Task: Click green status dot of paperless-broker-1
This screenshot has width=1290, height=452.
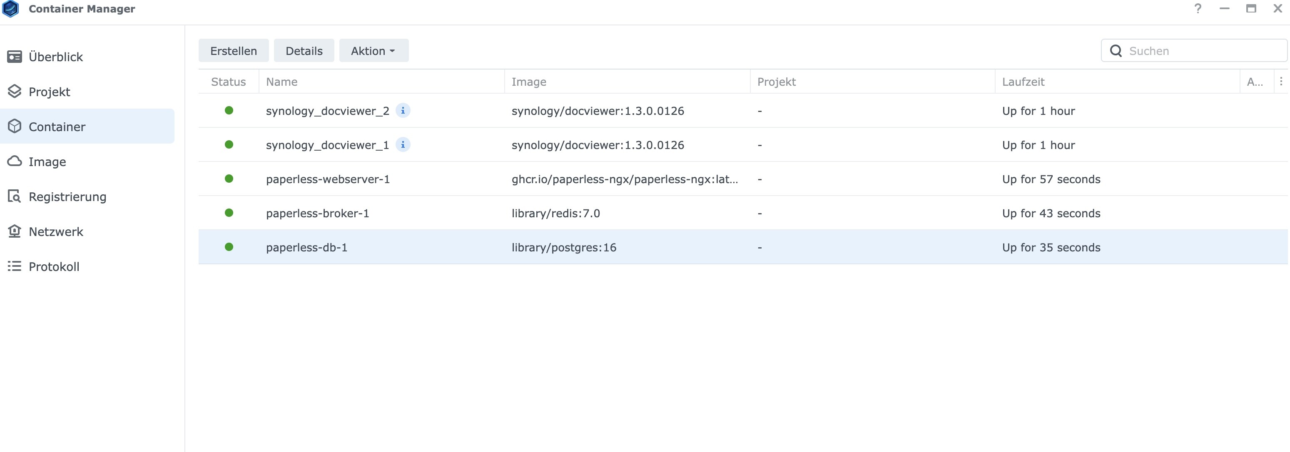Action: [x=229, y=213]
